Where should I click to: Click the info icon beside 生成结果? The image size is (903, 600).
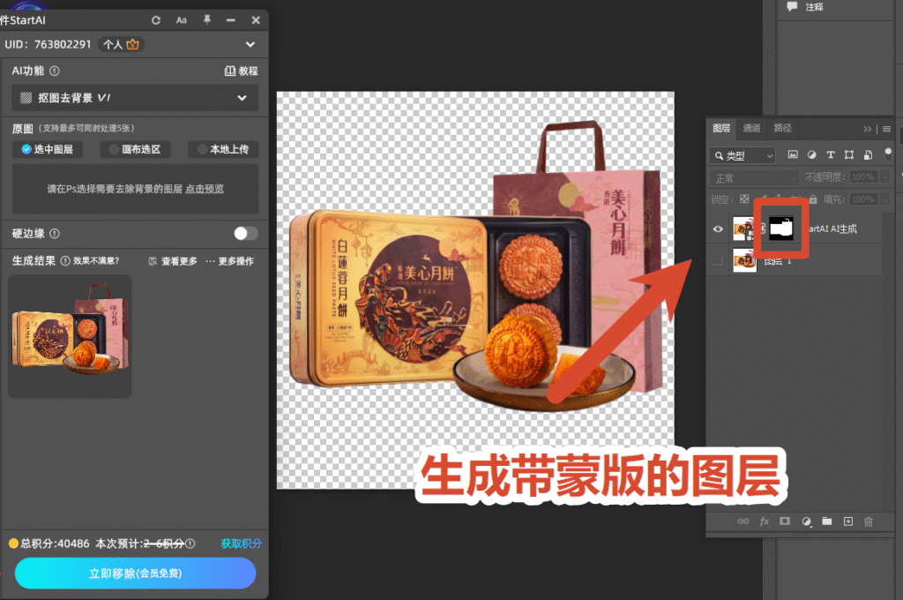click(65, 260)
